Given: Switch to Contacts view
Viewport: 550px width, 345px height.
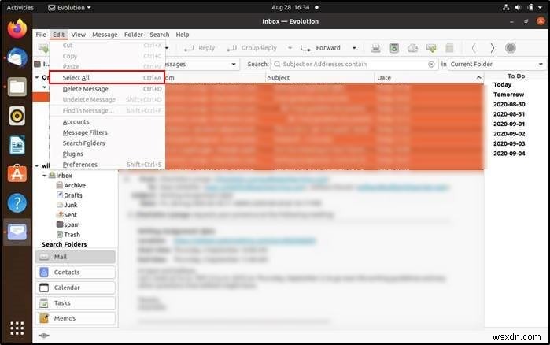Looking at the screenshot, I should pyautogui.click(x=75, y=273).
